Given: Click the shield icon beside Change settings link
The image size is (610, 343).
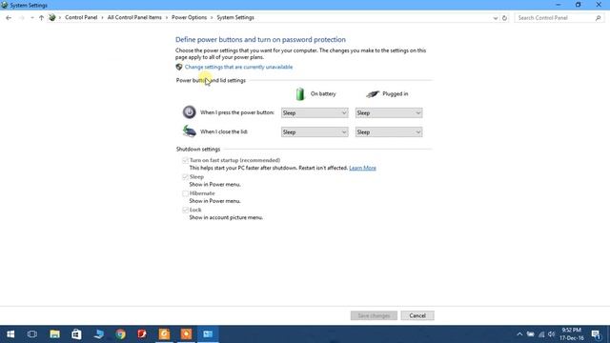Looking at the screenshot, I should [179, 67].
